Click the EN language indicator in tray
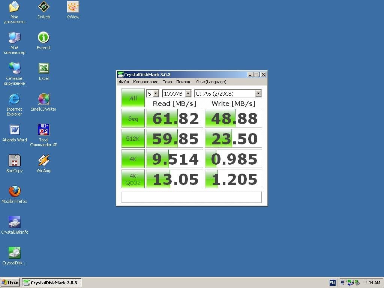384x288 pixels. pos(332,283)
